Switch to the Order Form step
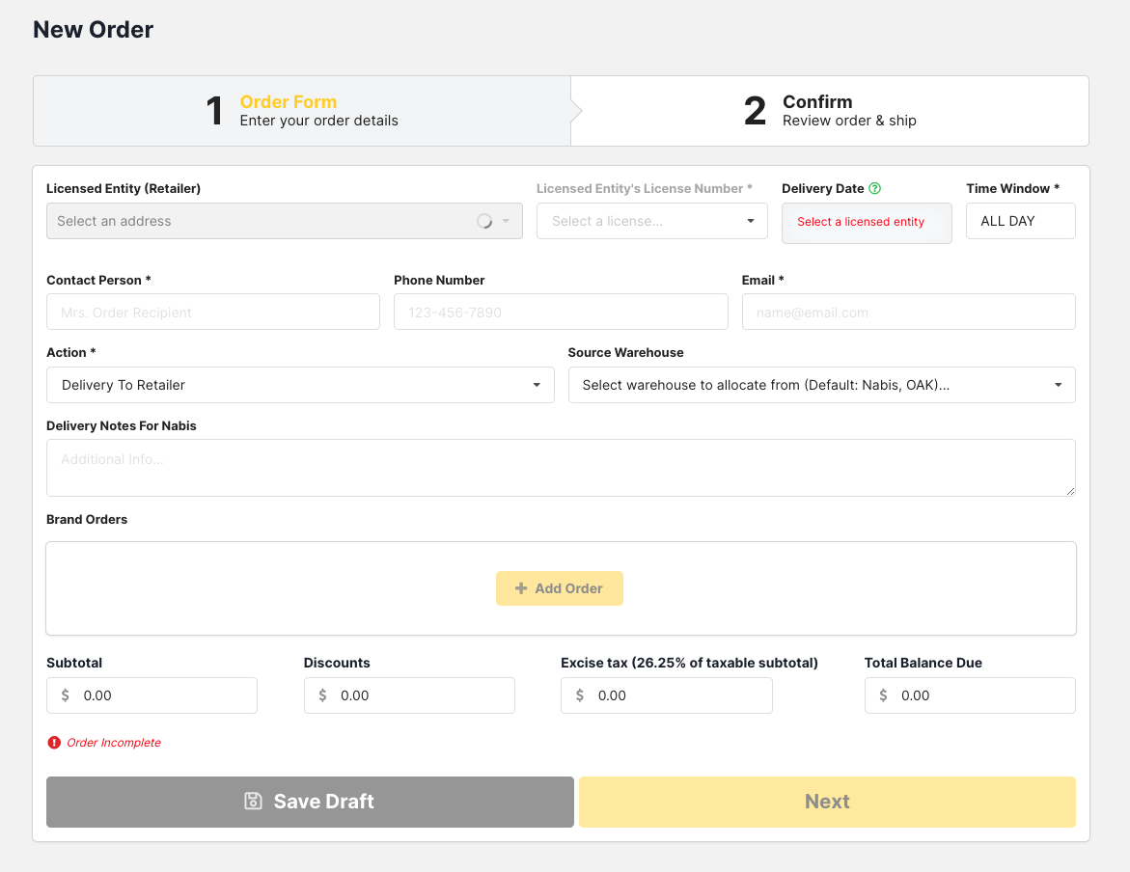Screen dimensions: 1130x872 [x=302, y=111]
